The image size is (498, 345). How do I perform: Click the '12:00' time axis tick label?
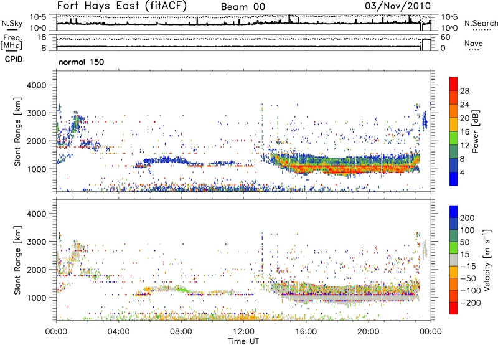(x=243, y=332)
